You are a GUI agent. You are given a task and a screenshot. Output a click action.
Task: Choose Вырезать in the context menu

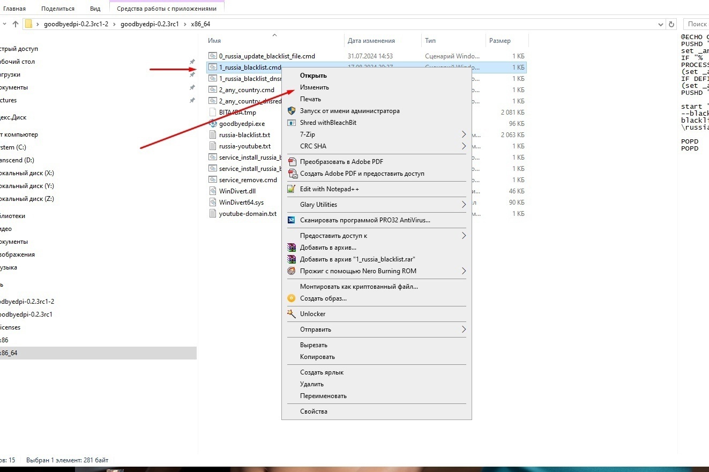(x=314, y=345)
